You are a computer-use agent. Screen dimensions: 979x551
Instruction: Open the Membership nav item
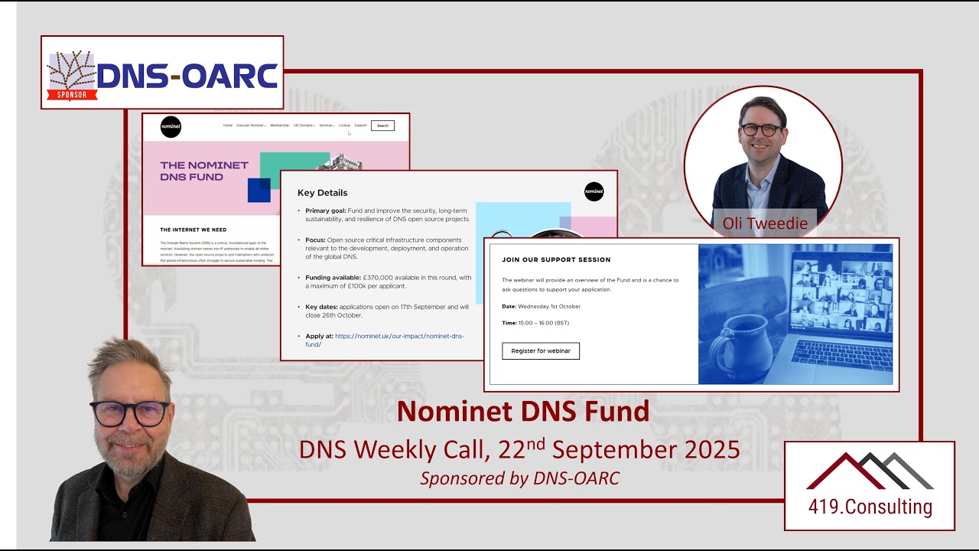[x=280, y=125]
